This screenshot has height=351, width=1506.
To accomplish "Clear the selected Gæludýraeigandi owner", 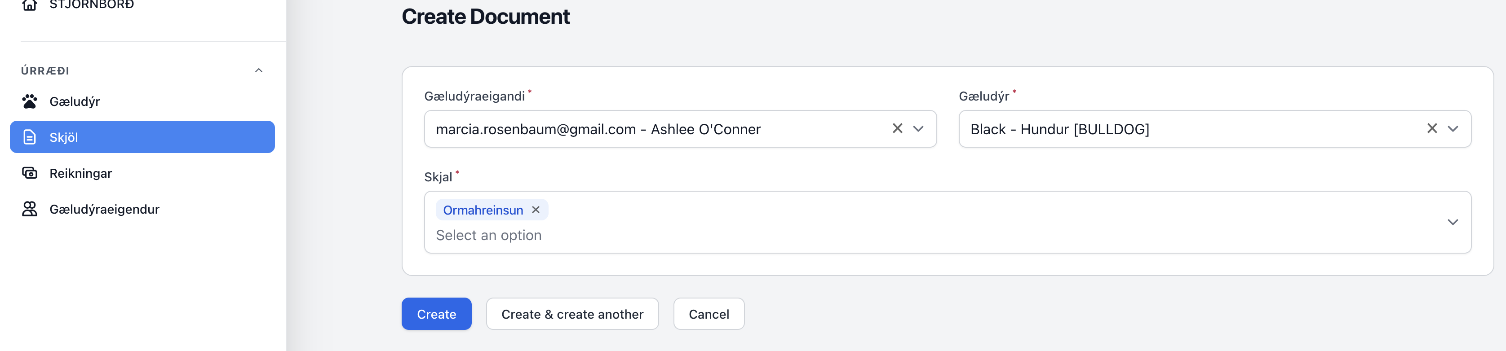I will 897,128.
